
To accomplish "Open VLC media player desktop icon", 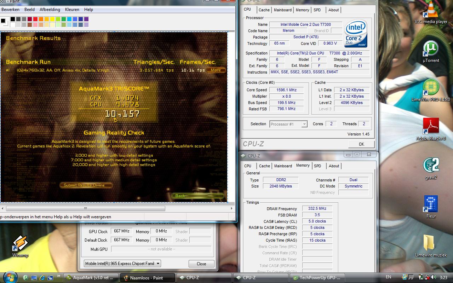I will [x=431, y=13].
